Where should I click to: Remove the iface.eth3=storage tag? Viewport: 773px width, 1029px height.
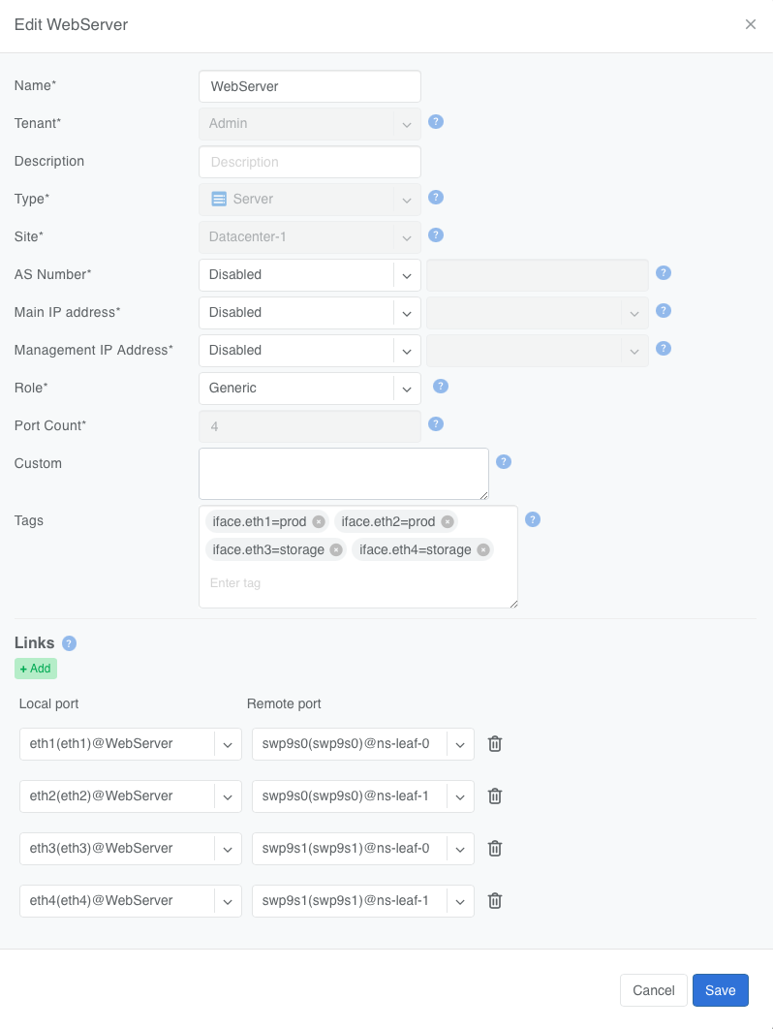[335, 549]
